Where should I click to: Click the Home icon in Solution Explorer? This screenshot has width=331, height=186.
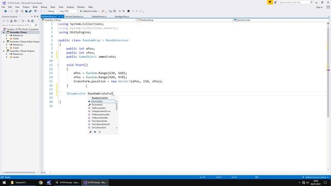[x=11, y=21]
